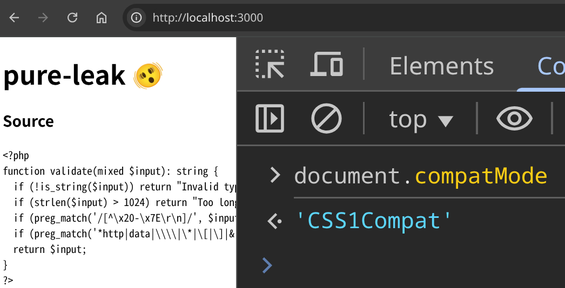The width and height of the screenshot is (565, 288).
Task: Go to the browser home page
Action: (102, 17)
